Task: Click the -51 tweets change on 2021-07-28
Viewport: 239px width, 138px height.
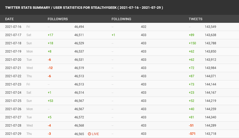Action: click(x=191, y=126)
